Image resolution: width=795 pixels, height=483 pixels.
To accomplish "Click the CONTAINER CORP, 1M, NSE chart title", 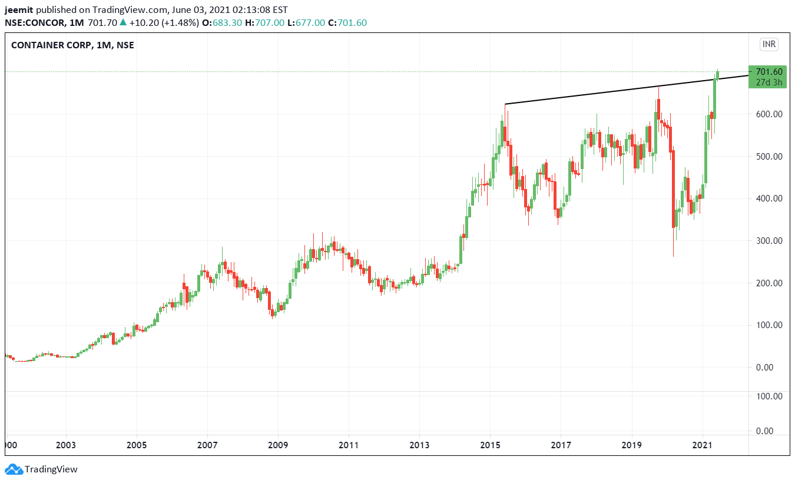I will (72, 45).
